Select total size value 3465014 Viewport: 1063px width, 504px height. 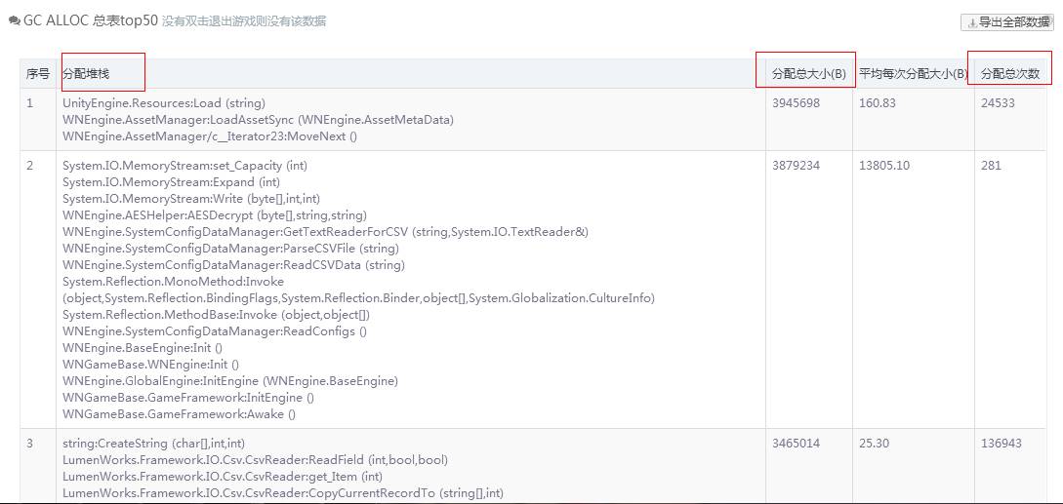pyautogui.click(x=796, y=444)
